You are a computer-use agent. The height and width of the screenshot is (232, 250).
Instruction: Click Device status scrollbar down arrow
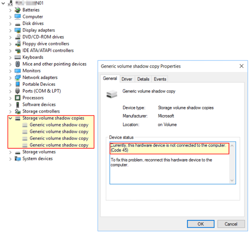click(232, 181)
